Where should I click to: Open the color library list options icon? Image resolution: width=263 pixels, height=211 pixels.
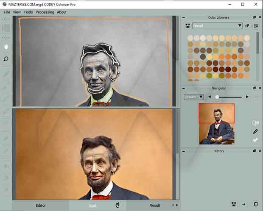point(256,26)
